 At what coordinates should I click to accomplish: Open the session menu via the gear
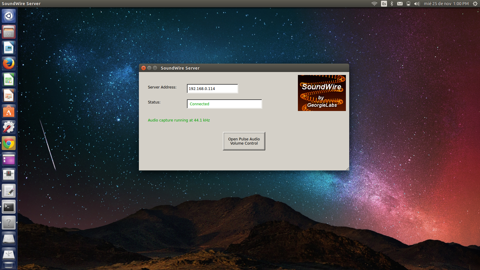475,4
